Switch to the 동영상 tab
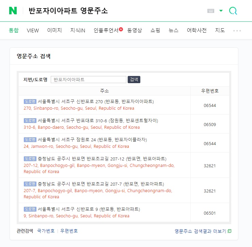This screenshot has width=252, height=247. click(135, 30)
